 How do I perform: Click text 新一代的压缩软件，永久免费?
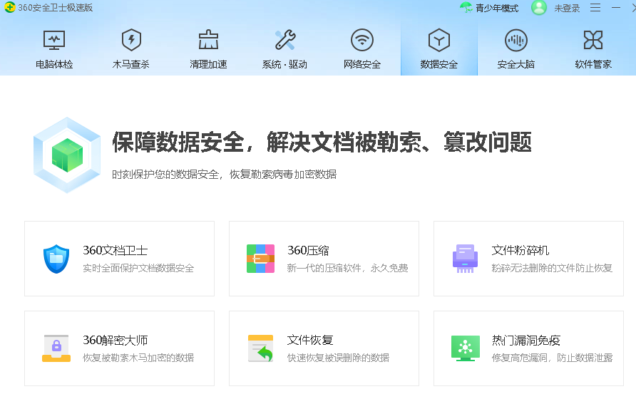pos(348,268)
